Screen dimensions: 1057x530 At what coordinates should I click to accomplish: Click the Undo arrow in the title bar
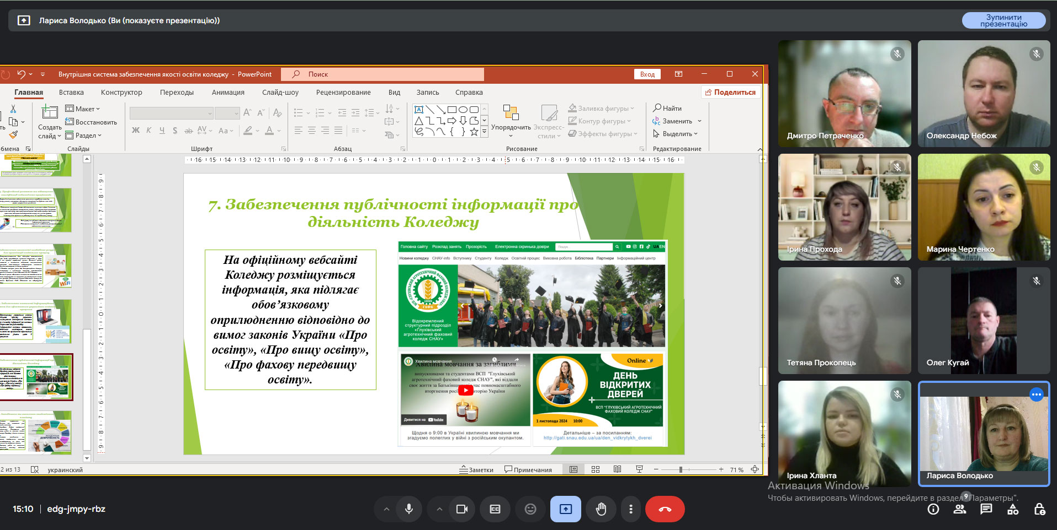pyautogui.click(x=21, y=74)
